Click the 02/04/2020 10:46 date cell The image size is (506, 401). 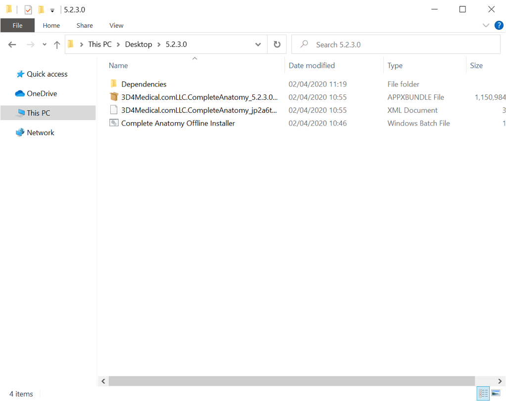coord(318,123)
